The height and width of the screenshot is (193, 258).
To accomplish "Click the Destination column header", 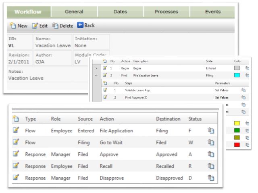I will pos(168,119).
